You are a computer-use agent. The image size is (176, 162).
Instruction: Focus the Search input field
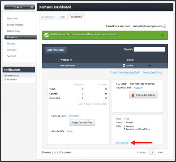150,49
